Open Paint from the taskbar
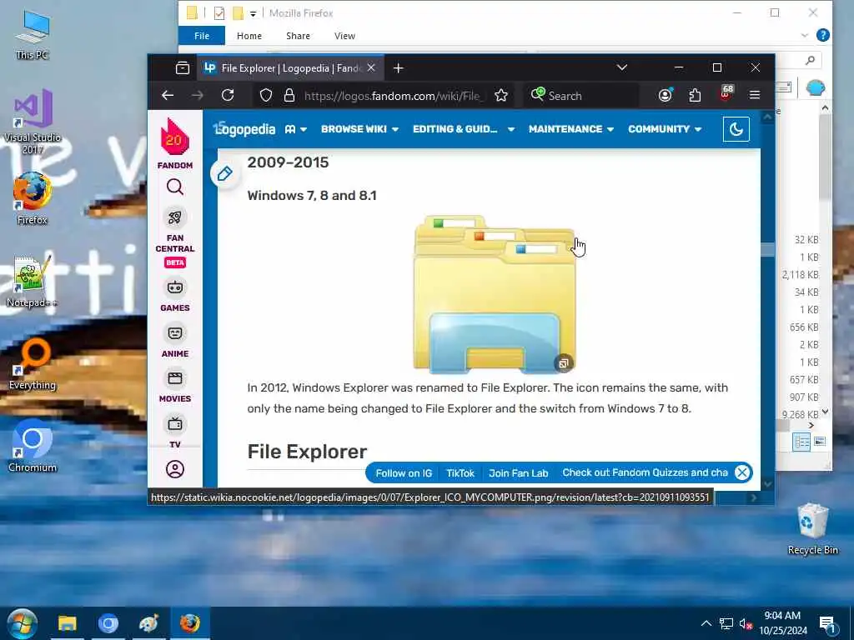 148,623
